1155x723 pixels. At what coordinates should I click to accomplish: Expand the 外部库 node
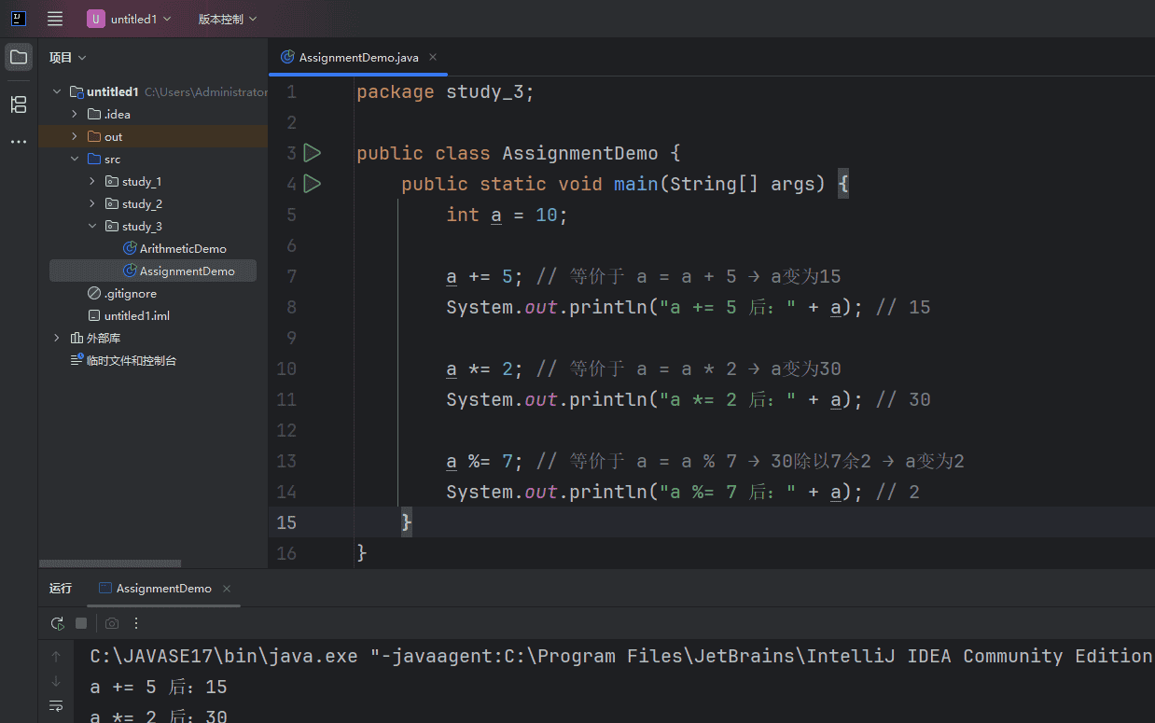click(57, 338)
